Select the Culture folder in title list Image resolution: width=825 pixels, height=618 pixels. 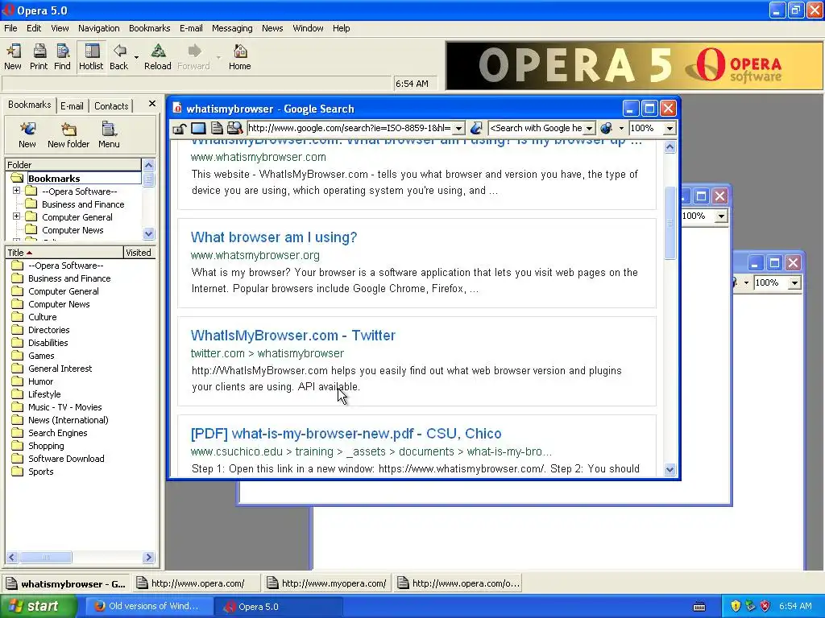[42, 317]
